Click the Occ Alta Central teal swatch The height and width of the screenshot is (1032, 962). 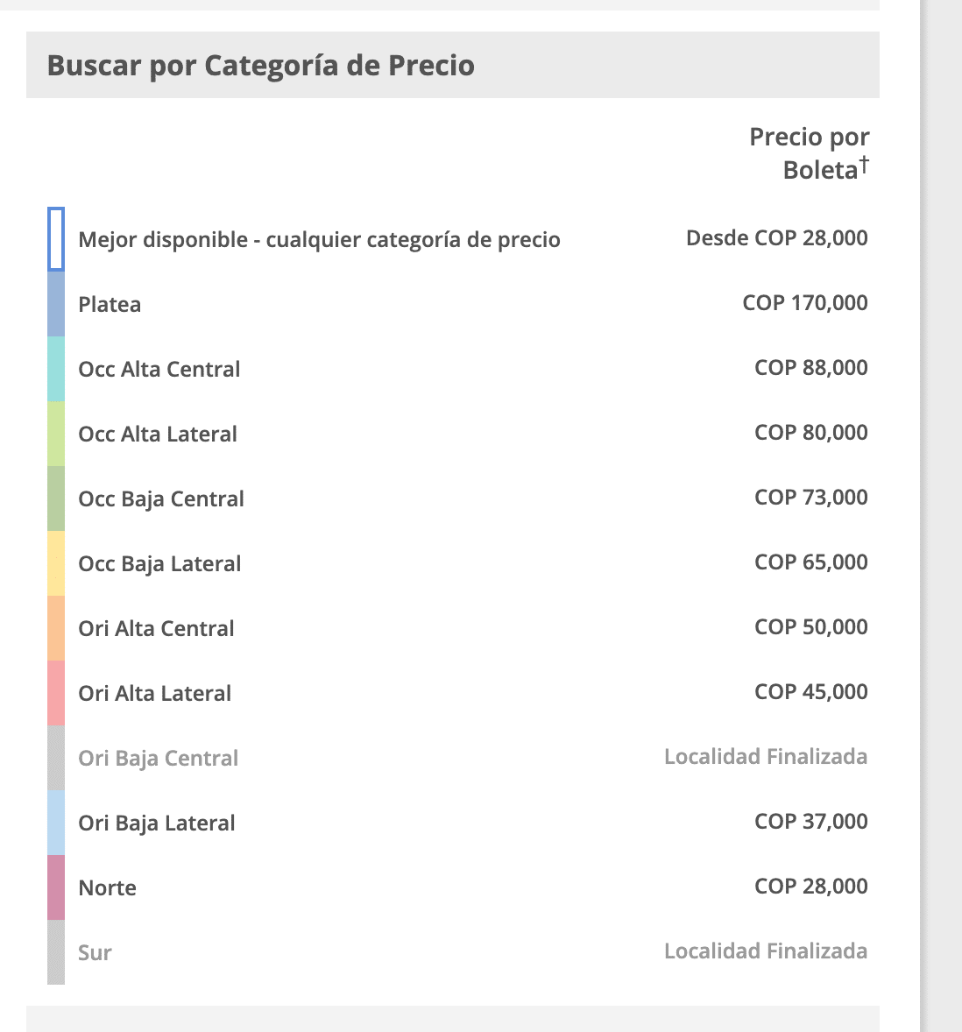[x=56, y=370]
